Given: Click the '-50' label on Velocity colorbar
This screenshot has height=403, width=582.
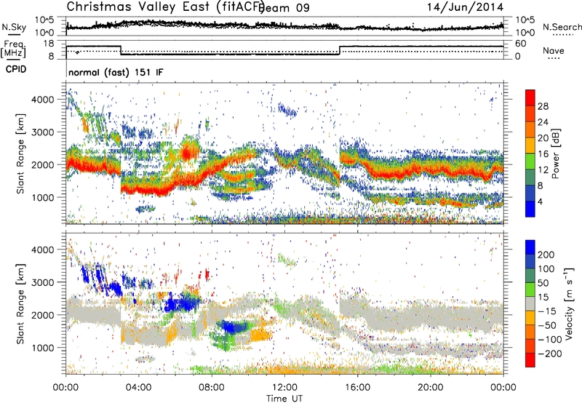Looking at the screenshot, I should pyautogui.click(x=547, y=325).
